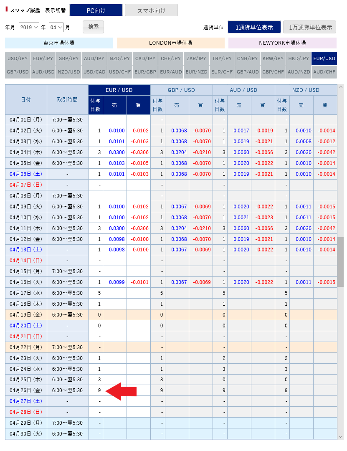The width and height of the screenshot is (347, 451).
Task: Select the active EUR/USD tab
Action: (324, 58)
